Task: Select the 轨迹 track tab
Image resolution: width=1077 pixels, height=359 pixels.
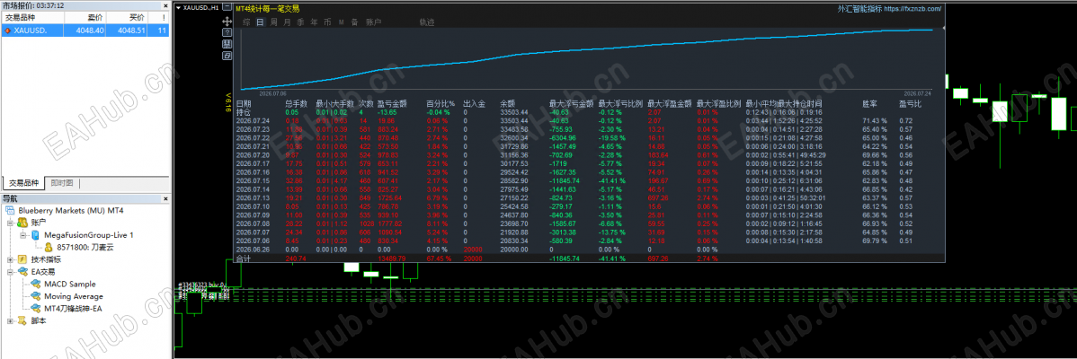Action: coord(426,22)
